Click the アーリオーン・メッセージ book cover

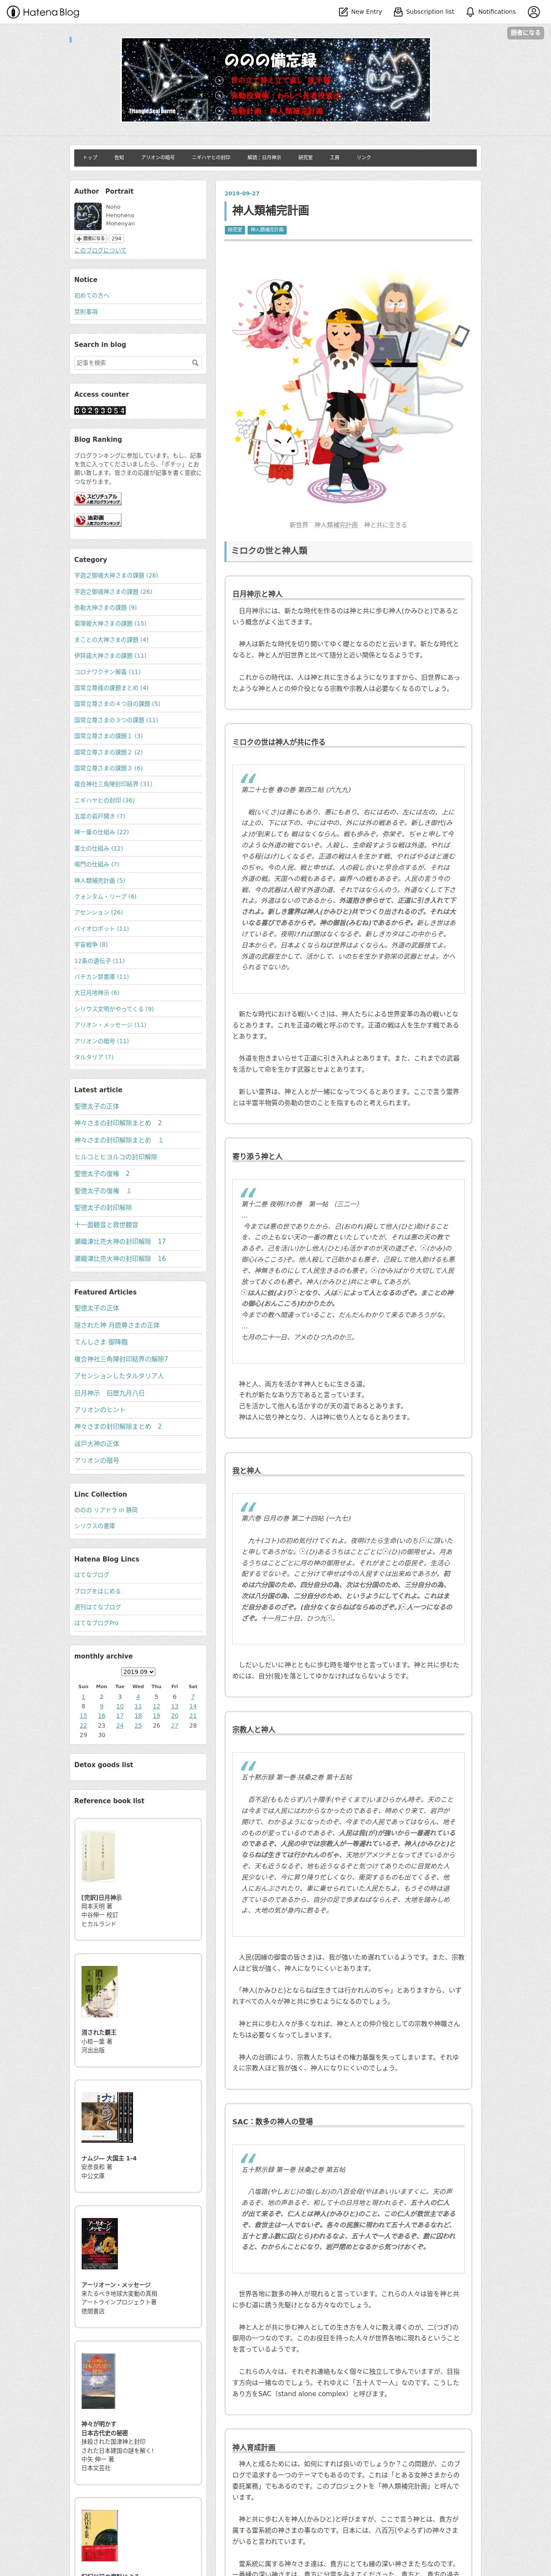pos(99,2244)
